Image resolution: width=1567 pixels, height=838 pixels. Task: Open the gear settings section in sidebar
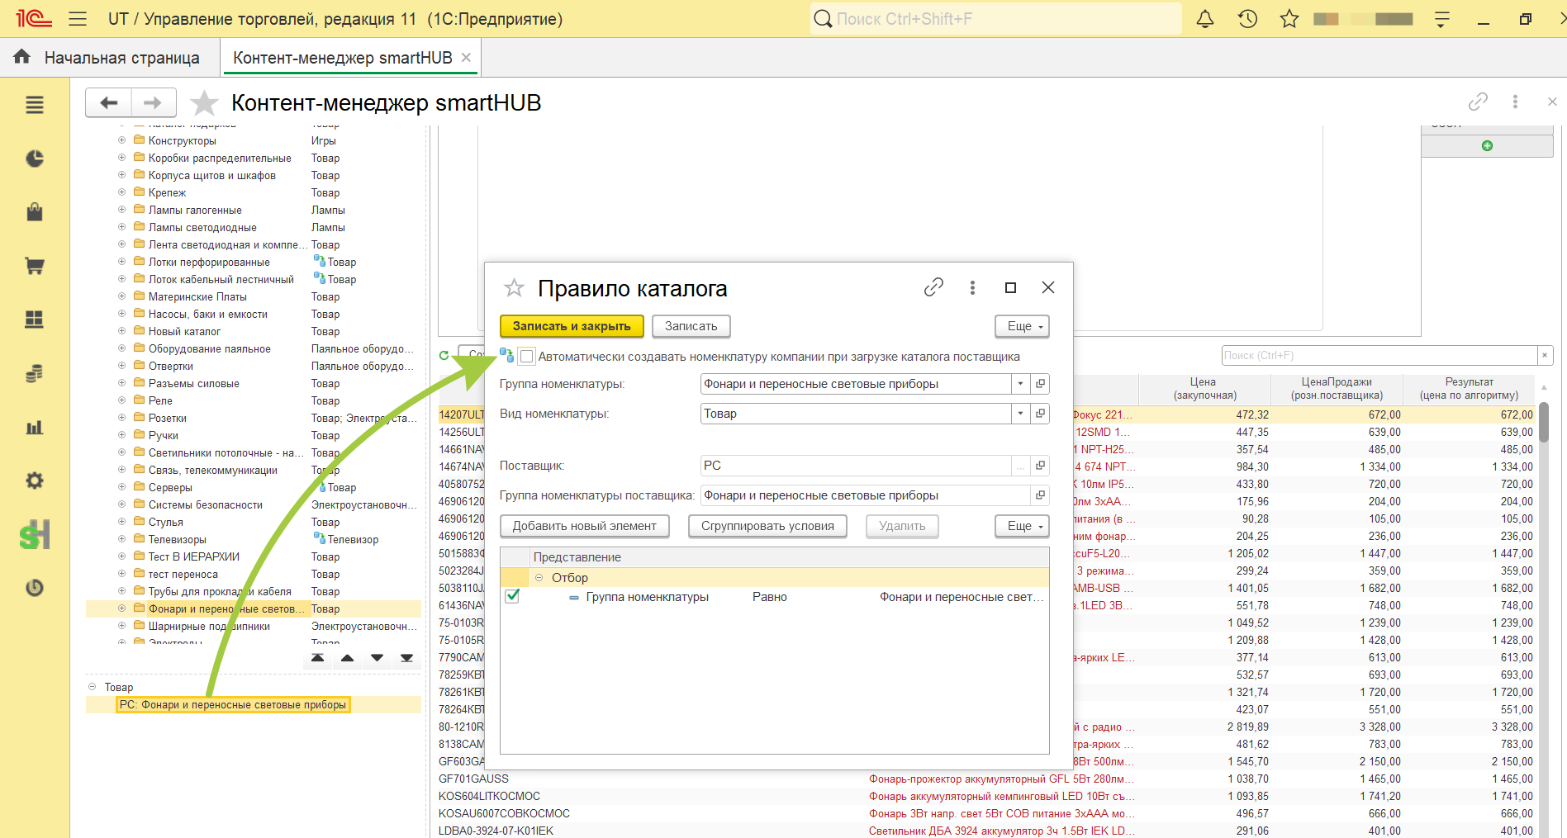point(35,481)
